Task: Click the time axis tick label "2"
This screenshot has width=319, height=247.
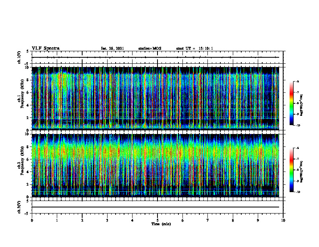Action: (x=82, y=220)
